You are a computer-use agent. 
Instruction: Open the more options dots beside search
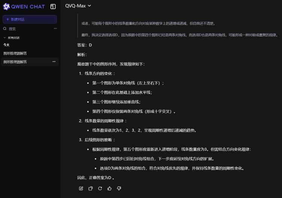click(55, 29)
